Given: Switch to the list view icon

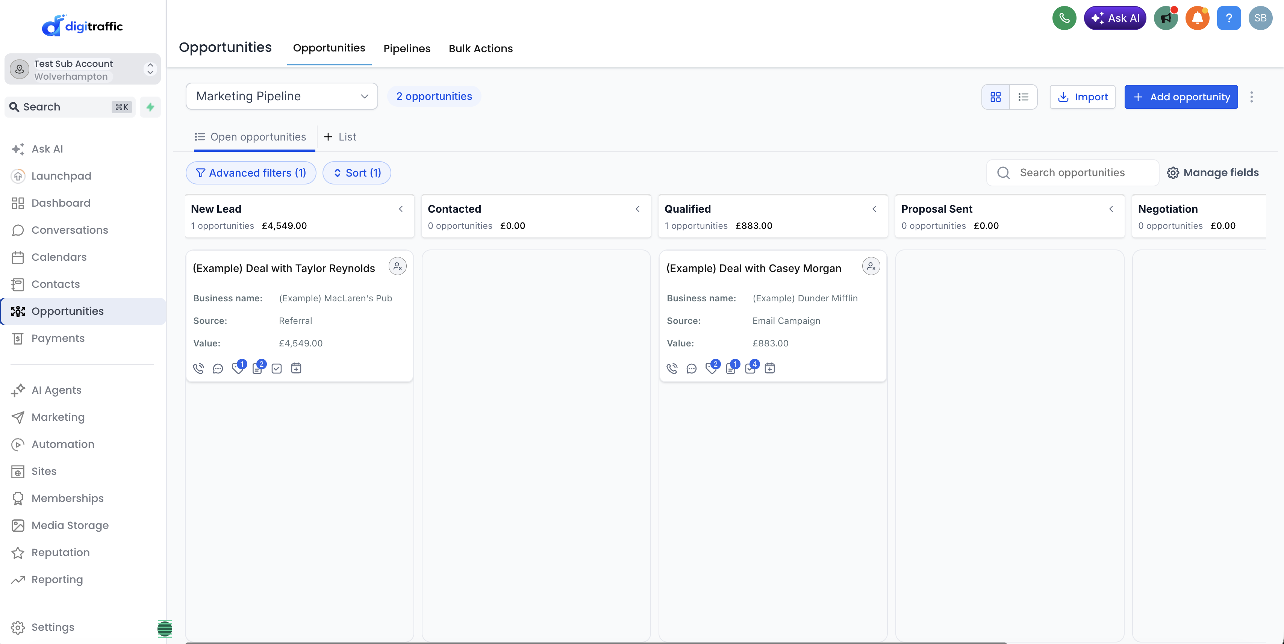Looking at the screenshot, I should point(1023,97).
